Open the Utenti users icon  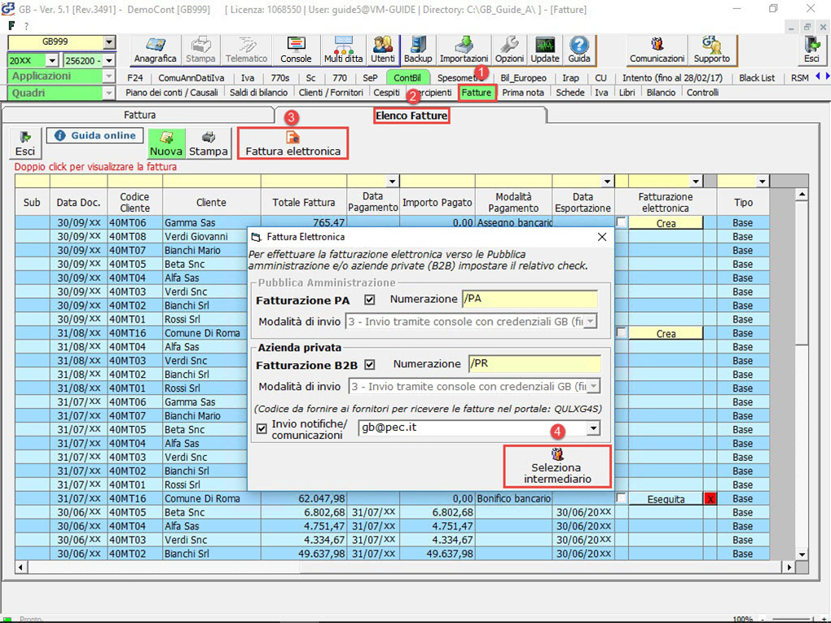click(x=383, y=50)
